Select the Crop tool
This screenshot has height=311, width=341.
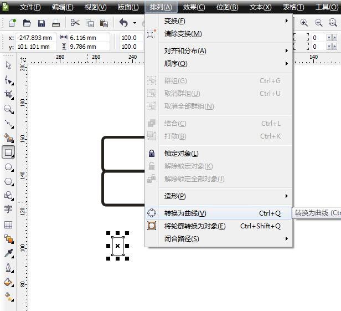click(9, 95)
